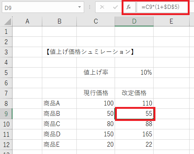Screen dimensions: 194x154
Task: Click the Select All triangle corner
Action: [x=8, y=22]
